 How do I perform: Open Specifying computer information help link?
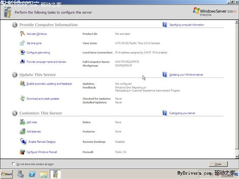click(186, 25)
